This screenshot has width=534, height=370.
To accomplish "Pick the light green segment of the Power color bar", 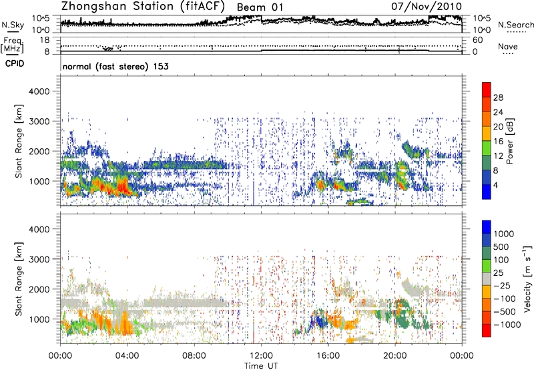I will (487, 148).
